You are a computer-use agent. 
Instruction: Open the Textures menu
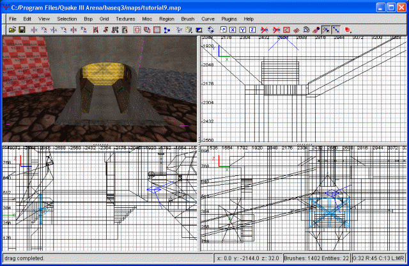click(x=125, y=19)
